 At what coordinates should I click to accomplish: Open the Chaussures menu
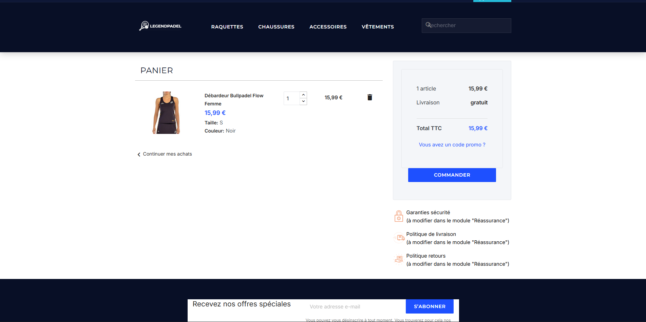click(x=276, y=27)
